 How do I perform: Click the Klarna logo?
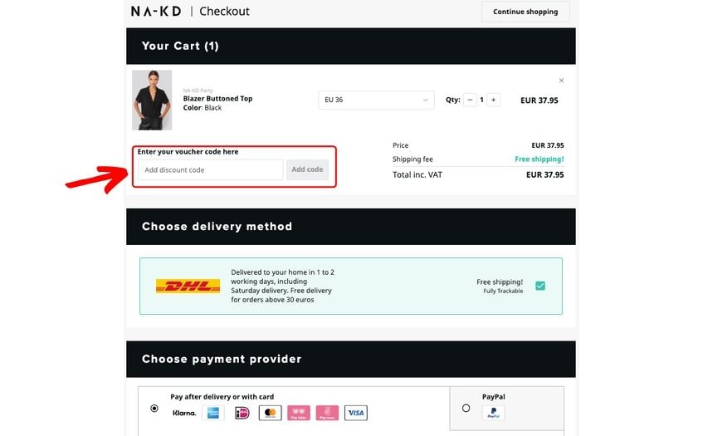pos(184,413)
